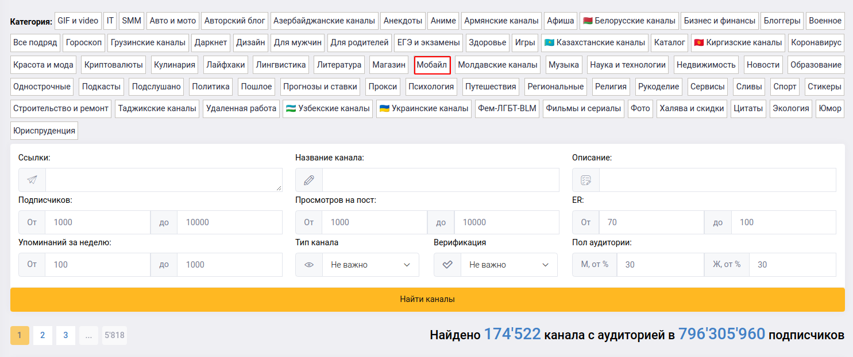This screenshot has height=357, width=853.
Task: Click ER minimum input
Action: (x=651, y=222)
